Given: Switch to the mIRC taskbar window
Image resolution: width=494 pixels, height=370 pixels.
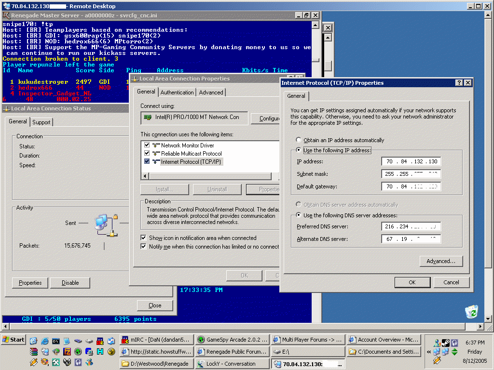Looking at the screenshot, I should [157, 340].
